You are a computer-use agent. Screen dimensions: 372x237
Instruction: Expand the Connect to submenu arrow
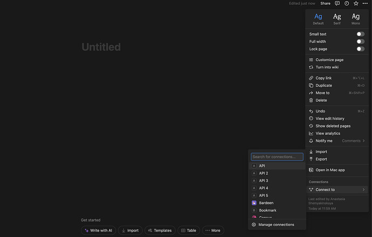[364, 190]
